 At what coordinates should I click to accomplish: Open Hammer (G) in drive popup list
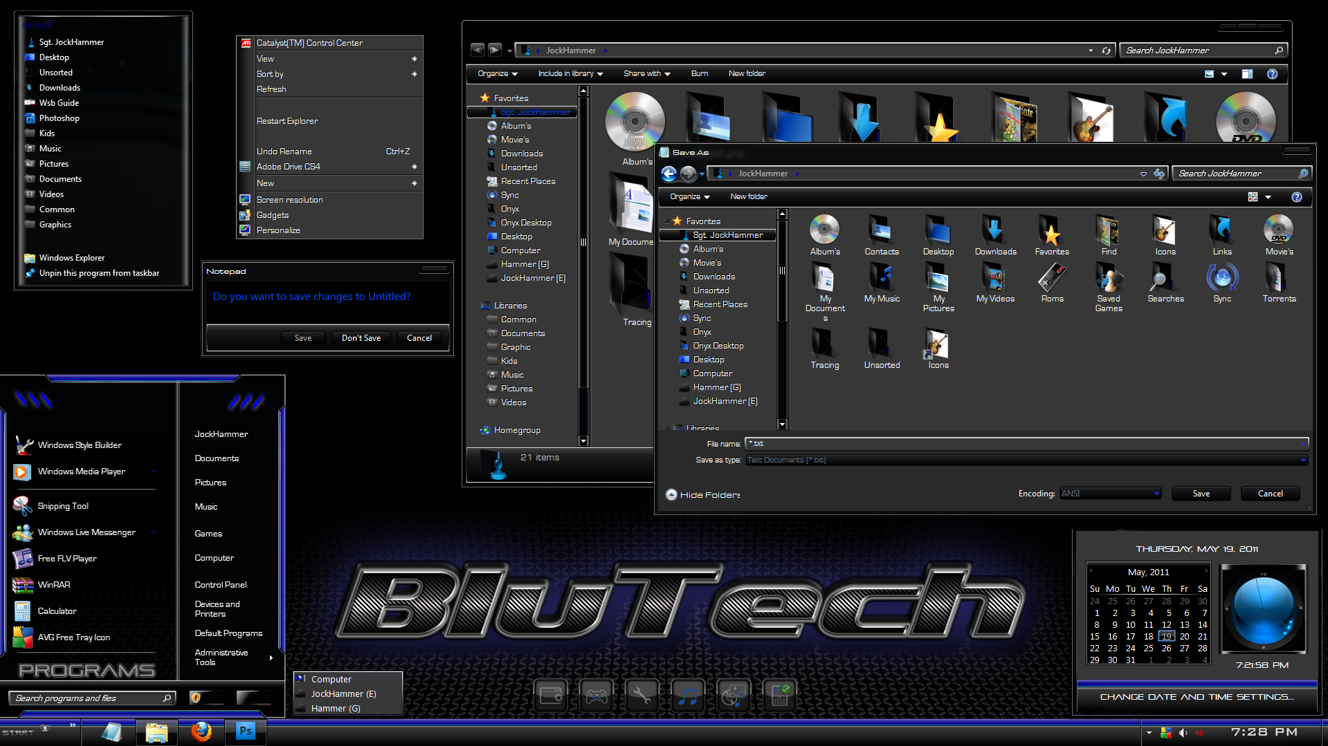(336, 709)
